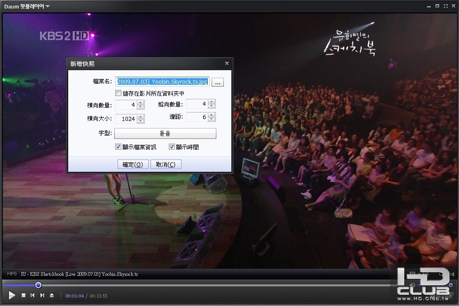Click the 檔案名 filename input field
The height and width of the screenshot is (306, 459).
pos(162,81)
